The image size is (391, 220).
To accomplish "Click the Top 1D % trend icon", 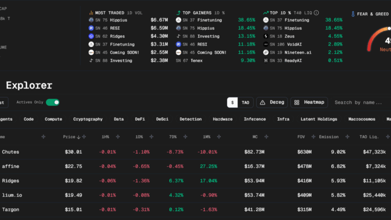I will pos(266,13).
